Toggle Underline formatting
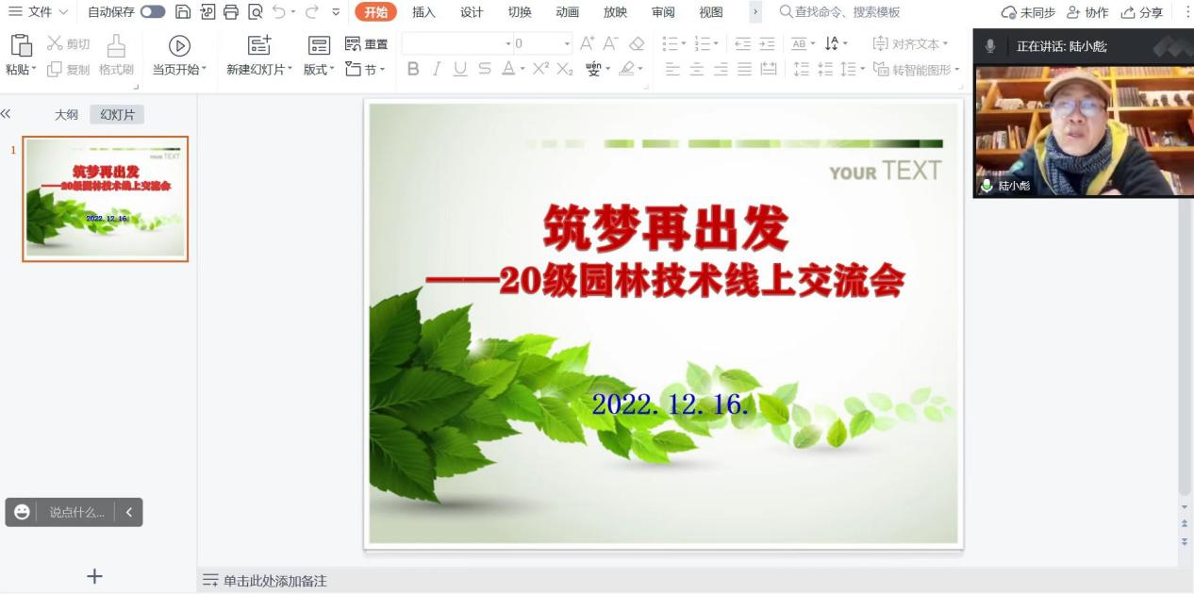1194x594 pixels. point(460,69)
